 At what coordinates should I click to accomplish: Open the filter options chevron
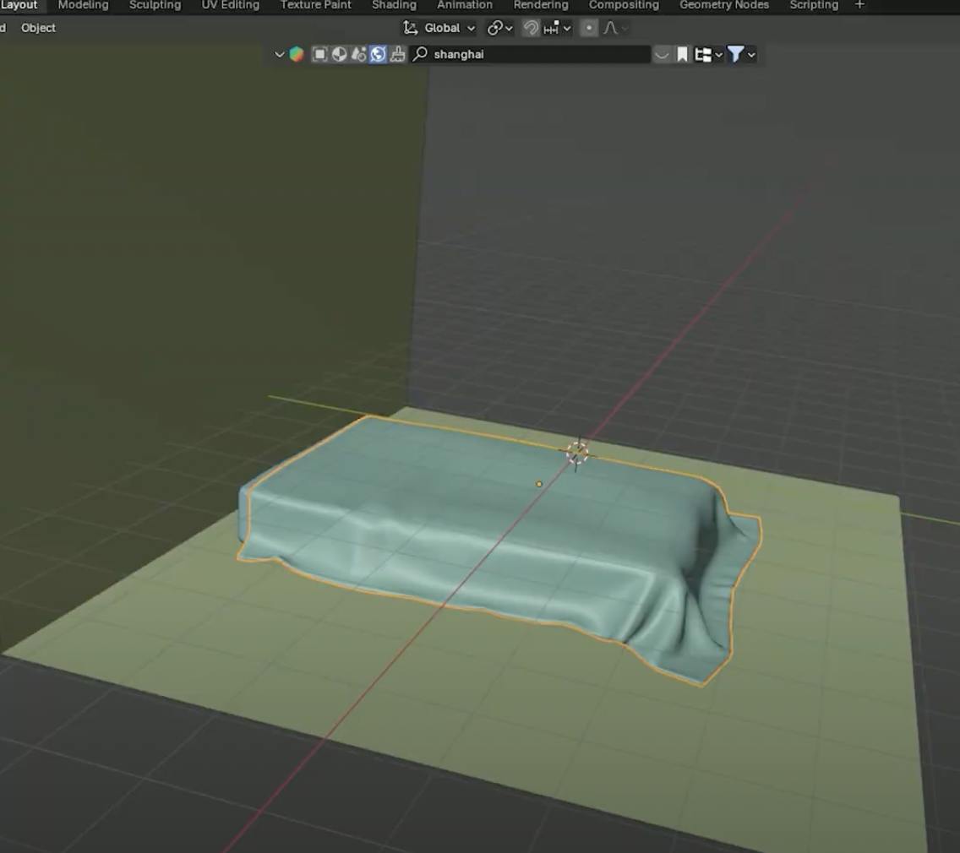752,55
